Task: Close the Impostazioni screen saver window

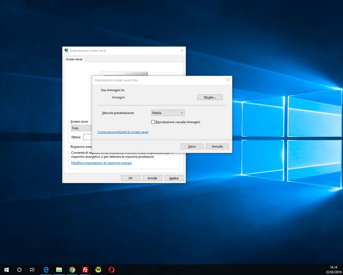Action: tap(181, 50)
